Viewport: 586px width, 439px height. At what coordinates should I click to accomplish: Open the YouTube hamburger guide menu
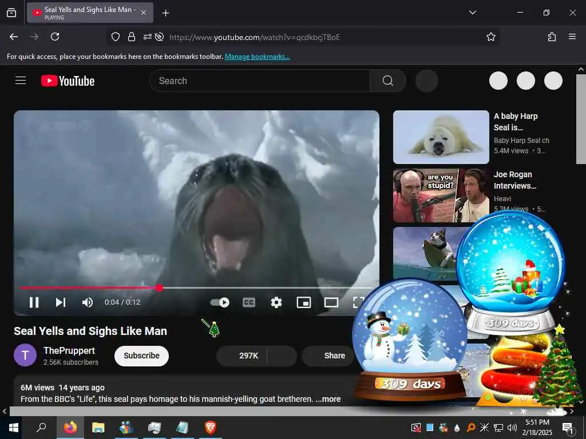[21, 81]
